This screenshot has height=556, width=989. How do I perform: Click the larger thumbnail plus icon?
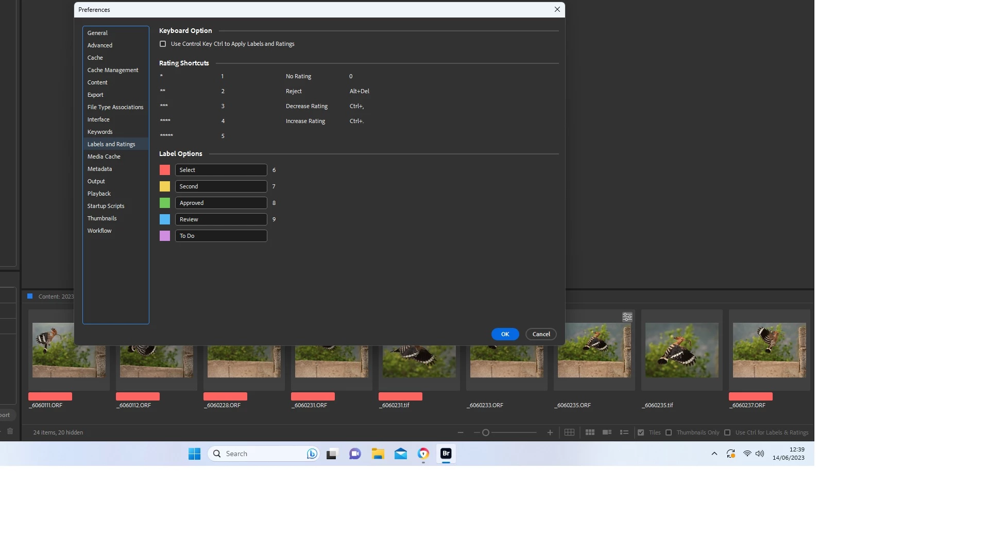550,432
